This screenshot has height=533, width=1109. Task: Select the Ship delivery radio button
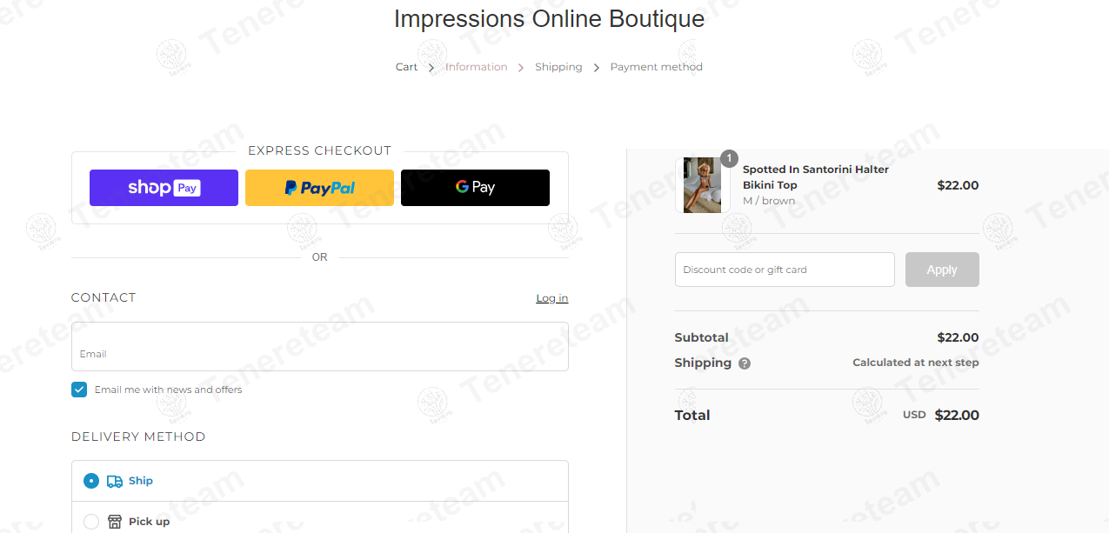pyautogui.click(x=91, y=481)
